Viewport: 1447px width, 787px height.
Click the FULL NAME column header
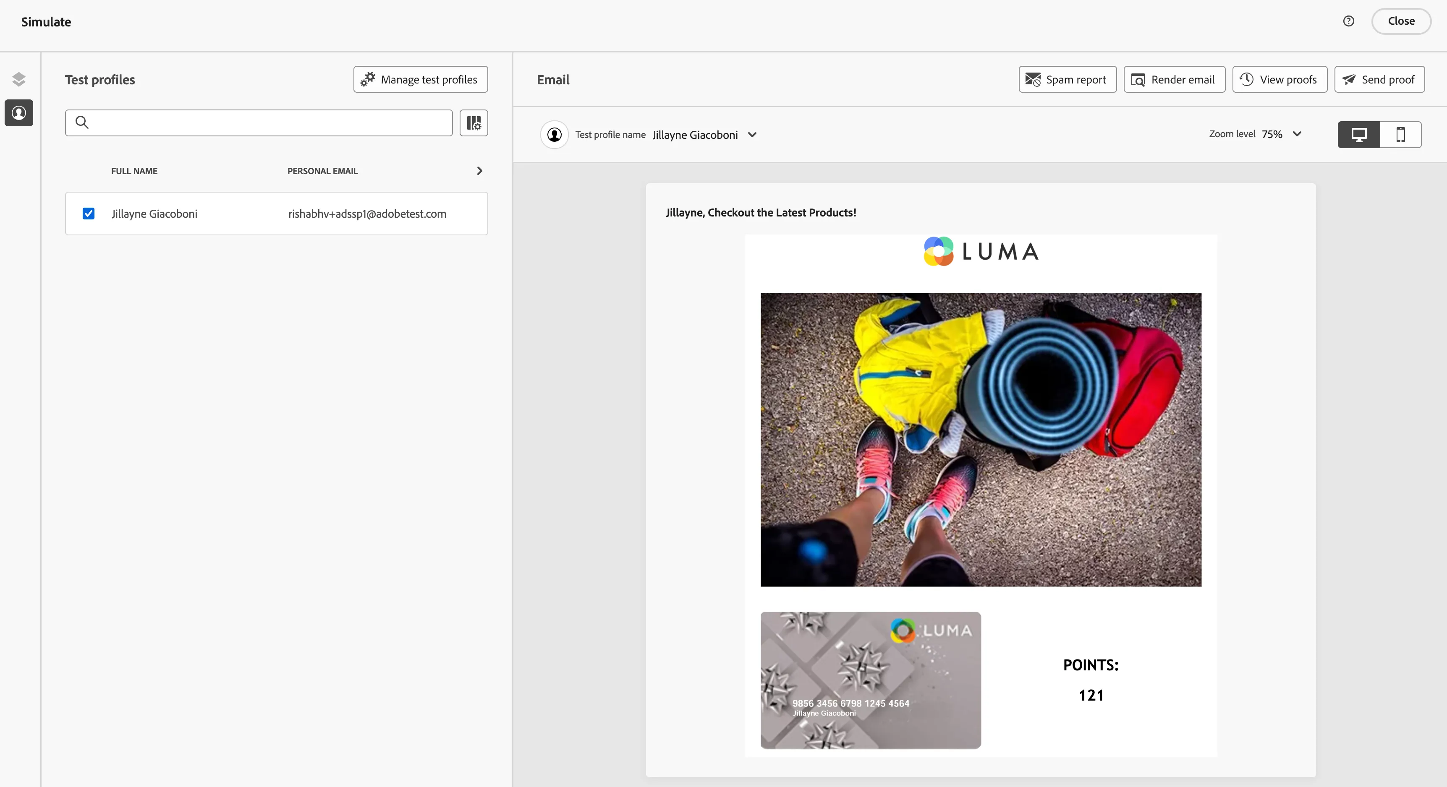tap(134, 171)
